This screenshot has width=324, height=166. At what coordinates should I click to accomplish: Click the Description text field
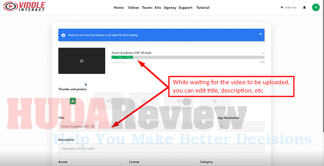161,148
